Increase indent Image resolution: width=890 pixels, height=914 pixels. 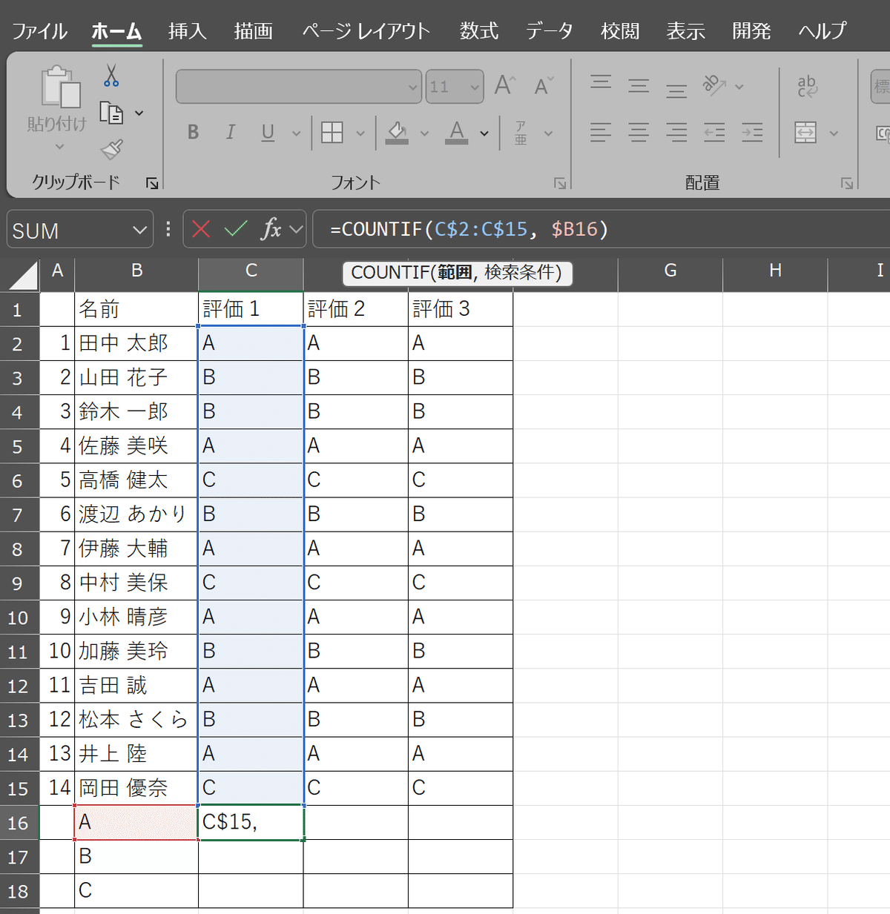pos(752,133)
